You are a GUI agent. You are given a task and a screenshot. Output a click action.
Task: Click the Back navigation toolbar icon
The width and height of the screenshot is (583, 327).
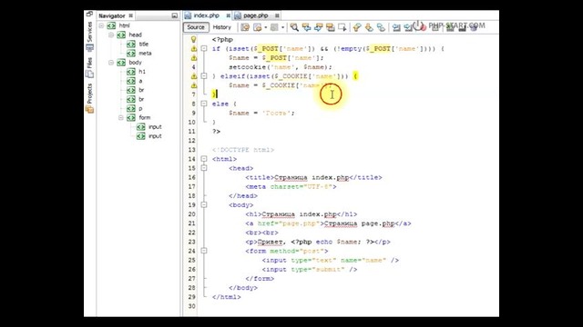257,27
